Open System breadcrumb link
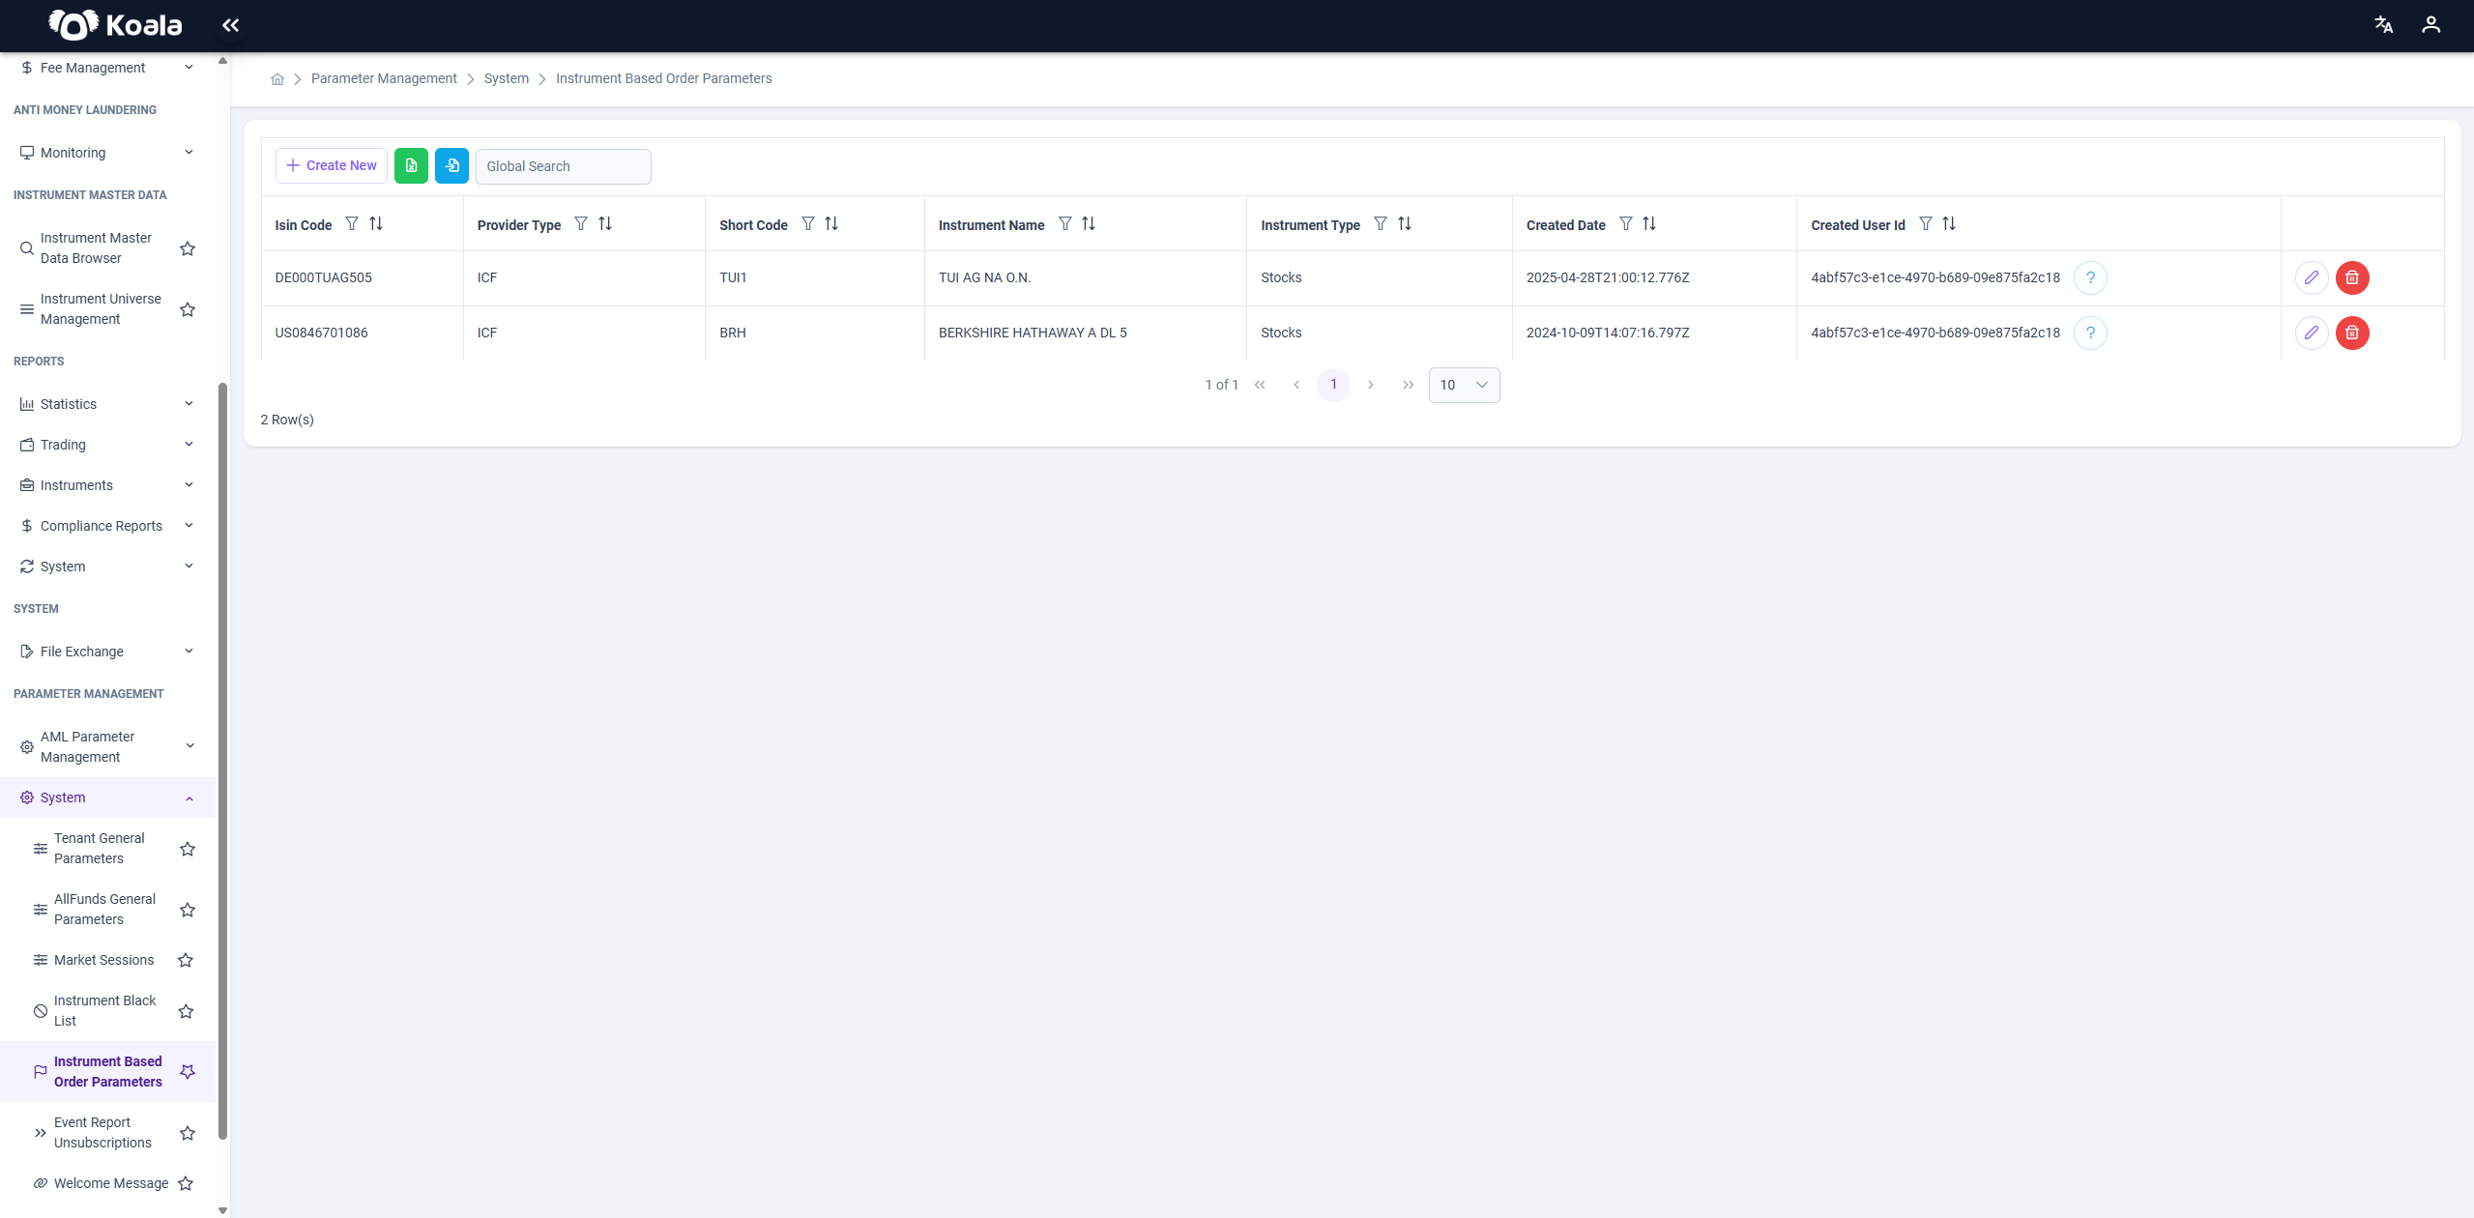Screen dimensions: 2474x1218 point(507,78)
